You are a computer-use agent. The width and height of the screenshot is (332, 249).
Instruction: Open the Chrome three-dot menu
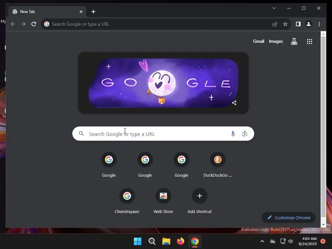tap(319, 24)
